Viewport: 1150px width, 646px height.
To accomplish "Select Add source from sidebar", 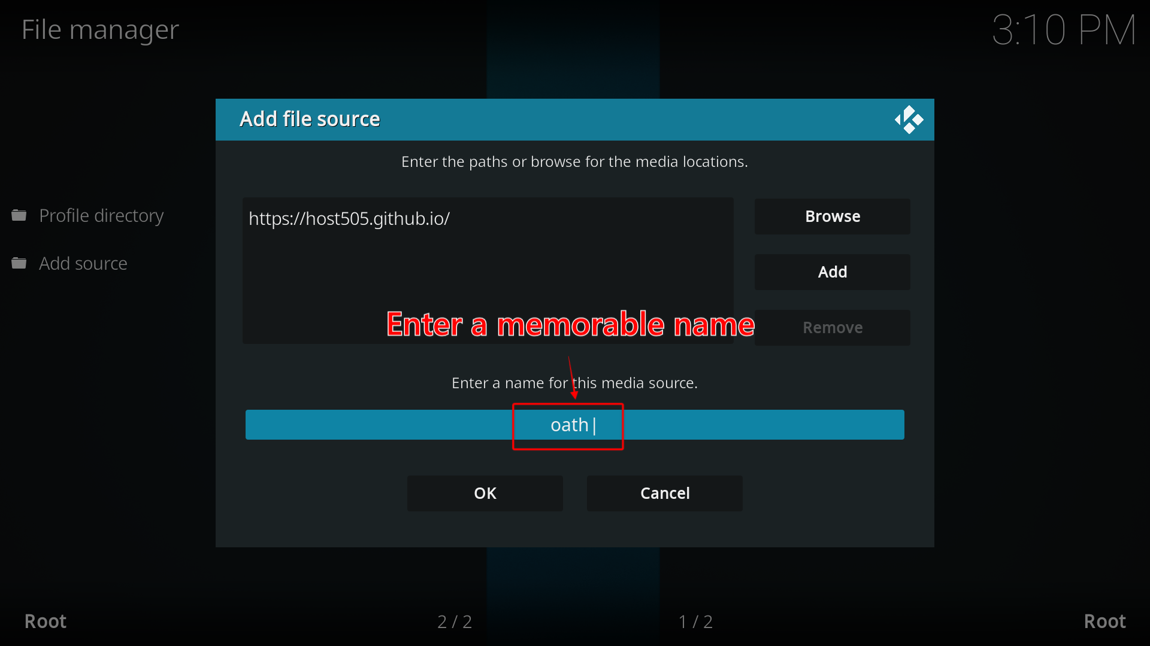I will pyautogui.click(x=83, y=263).
